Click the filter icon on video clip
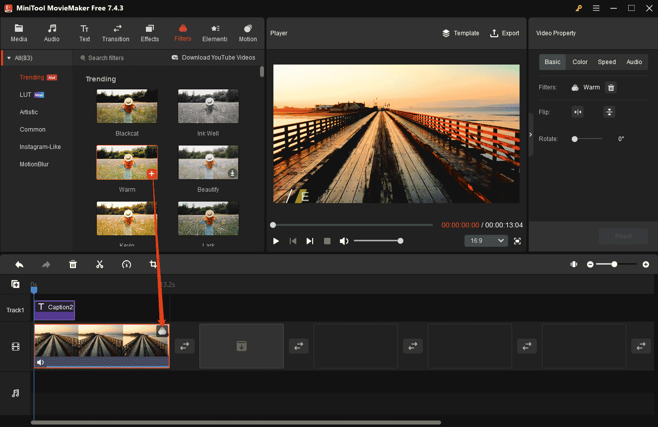This screenshot has height=427, width=658. [162, 331]
